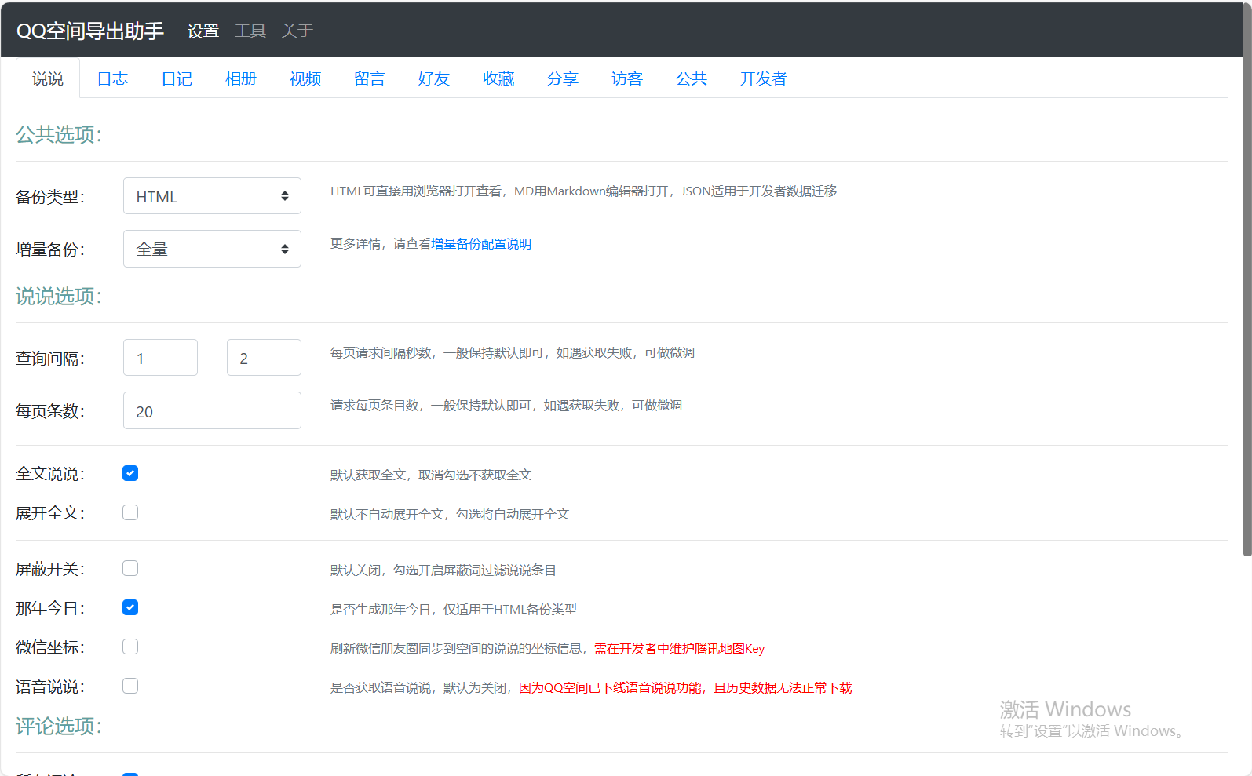1252x776 pixels.
Task: Uncheck the 那年今日 checkbox
Action: (130, 607)
